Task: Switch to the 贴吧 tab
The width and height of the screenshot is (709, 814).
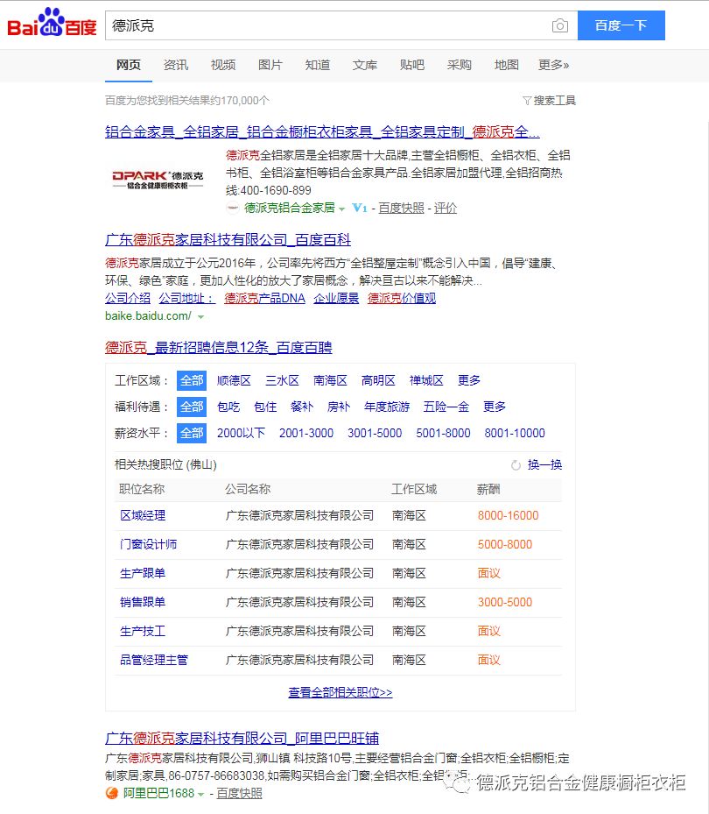Action: click(411, 65)
